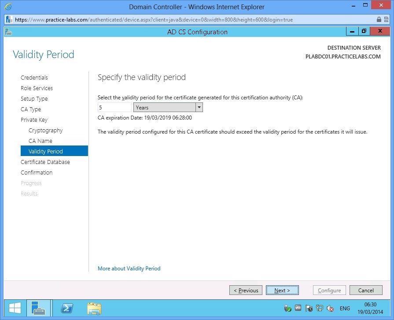Open the More about Validity Period link
This screenshot has width=394, height=320.
coord(129,268)
